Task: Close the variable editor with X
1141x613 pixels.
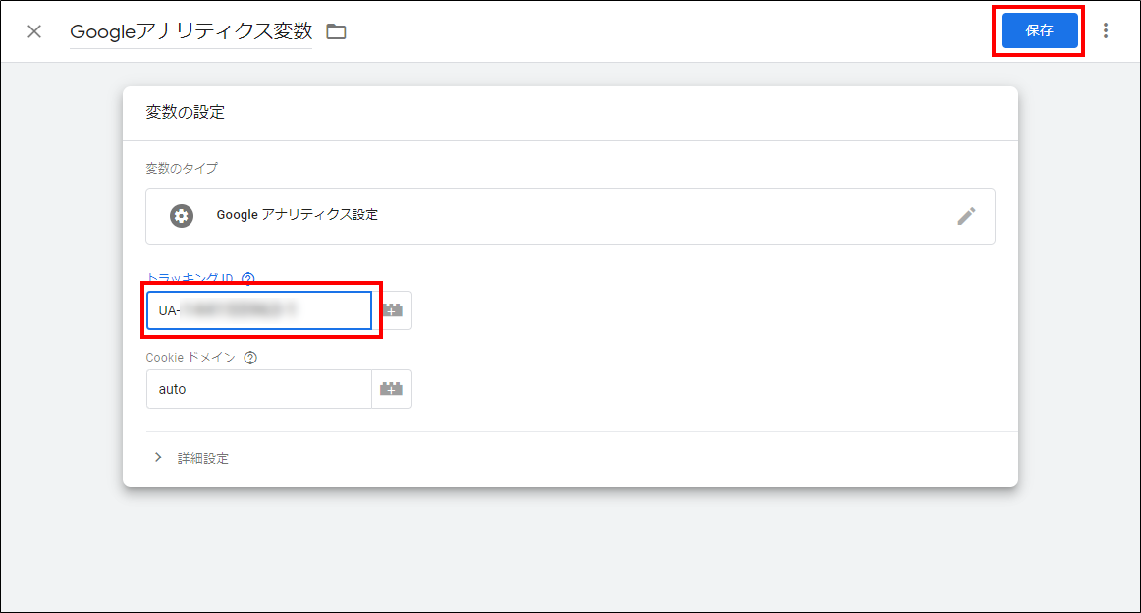Action: click(34, 31)
